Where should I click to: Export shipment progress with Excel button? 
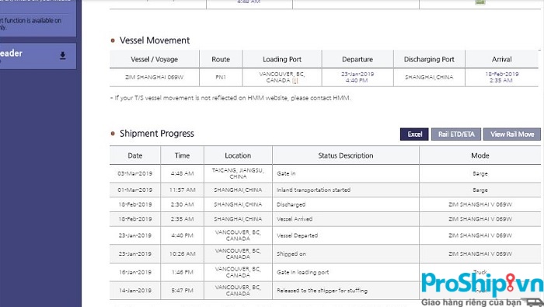pyautogui.click(x=414, y=134)
